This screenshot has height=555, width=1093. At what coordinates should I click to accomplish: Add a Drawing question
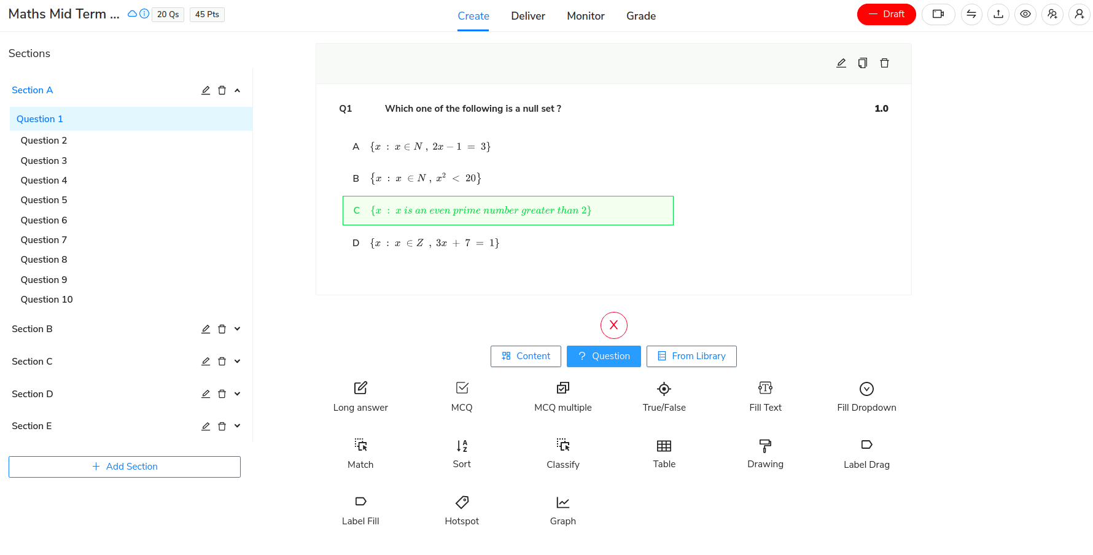[x=765, y=454]
